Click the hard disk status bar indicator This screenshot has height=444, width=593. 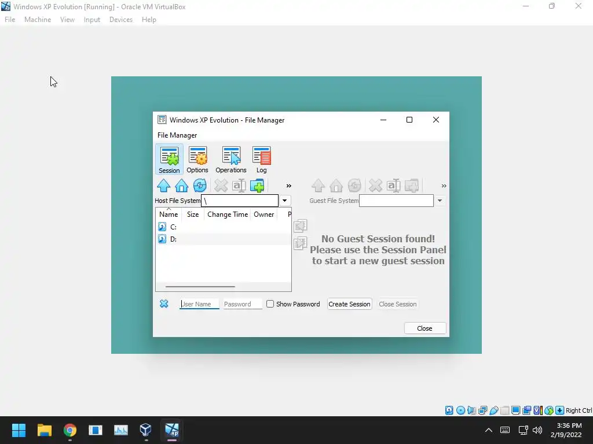point(449,410)
